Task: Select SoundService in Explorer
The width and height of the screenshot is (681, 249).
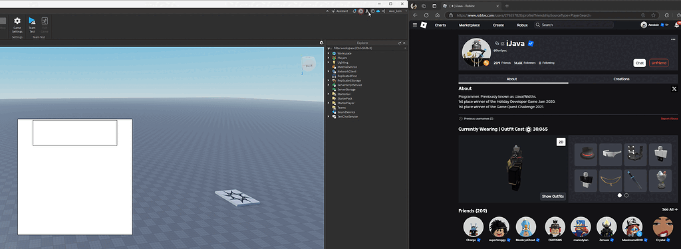Action: point(346,112)
